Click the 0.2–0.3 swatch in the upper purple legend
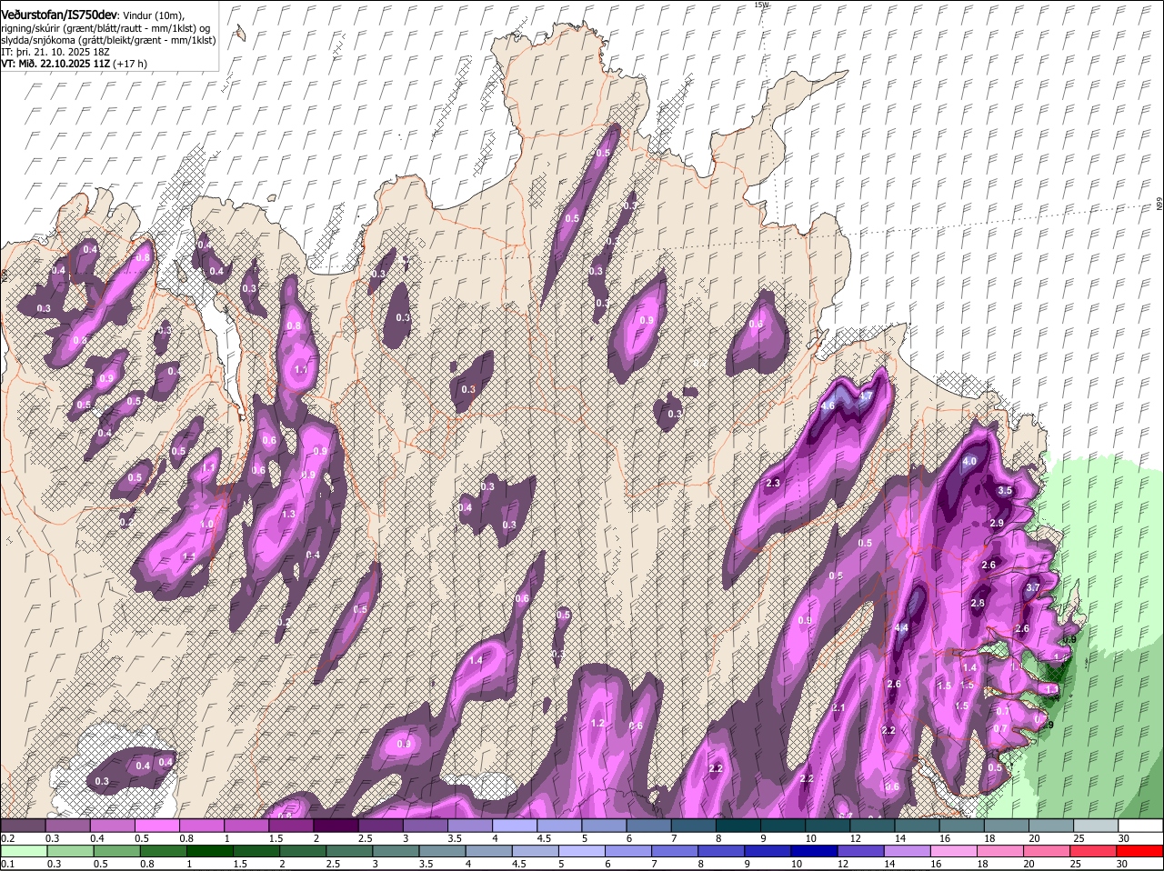1164x871 pixels. point(23,826)
